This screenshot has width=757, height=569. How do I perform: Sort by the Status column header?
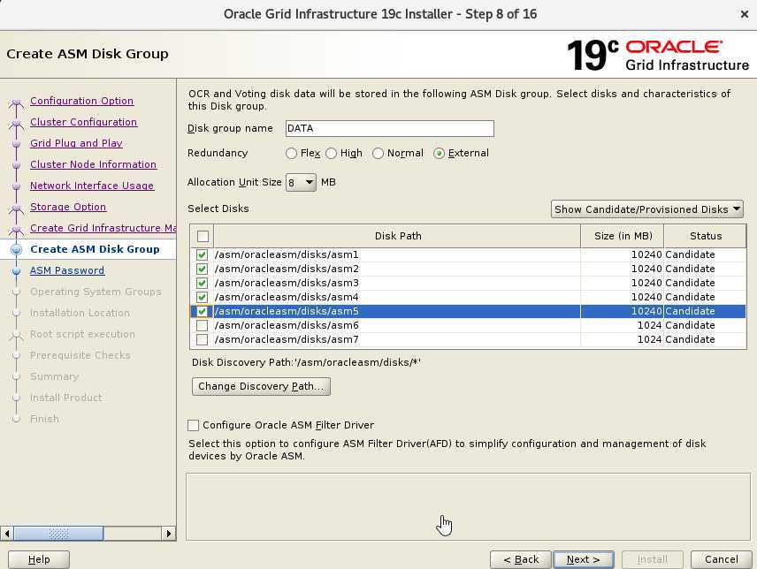(x=706, y=236)
